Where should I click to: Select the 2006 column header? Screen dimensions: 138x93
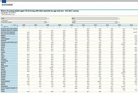pos(24,25)
